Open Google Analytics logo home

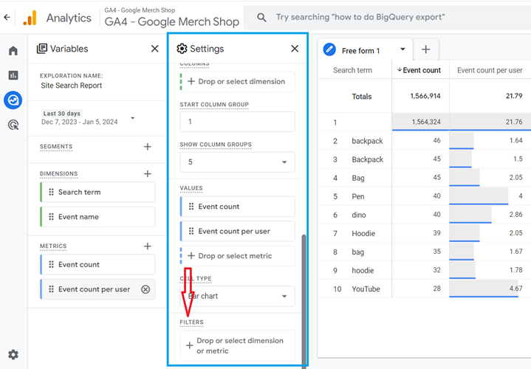tap(30, 18)
